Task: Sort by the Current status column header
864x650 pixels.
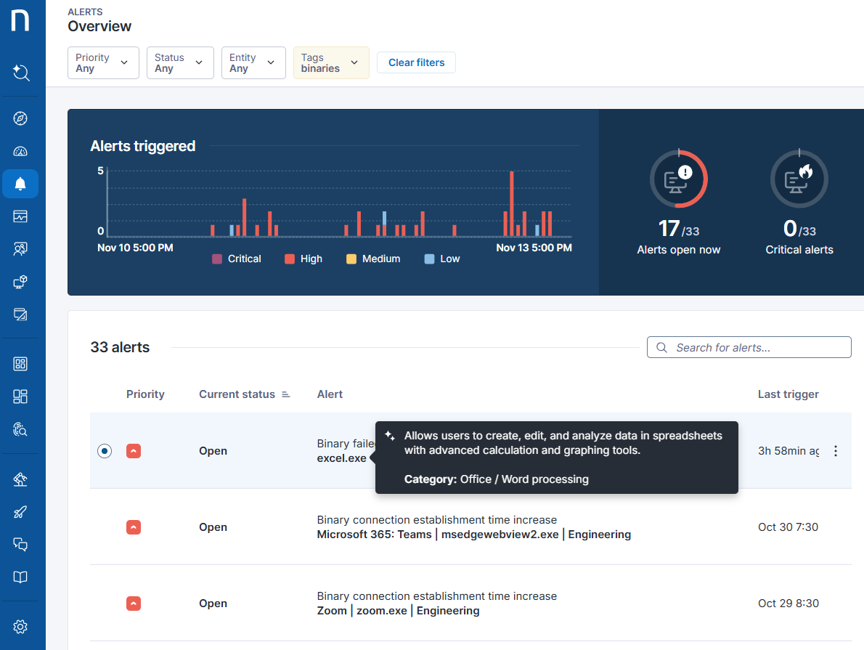Action: 237,394
